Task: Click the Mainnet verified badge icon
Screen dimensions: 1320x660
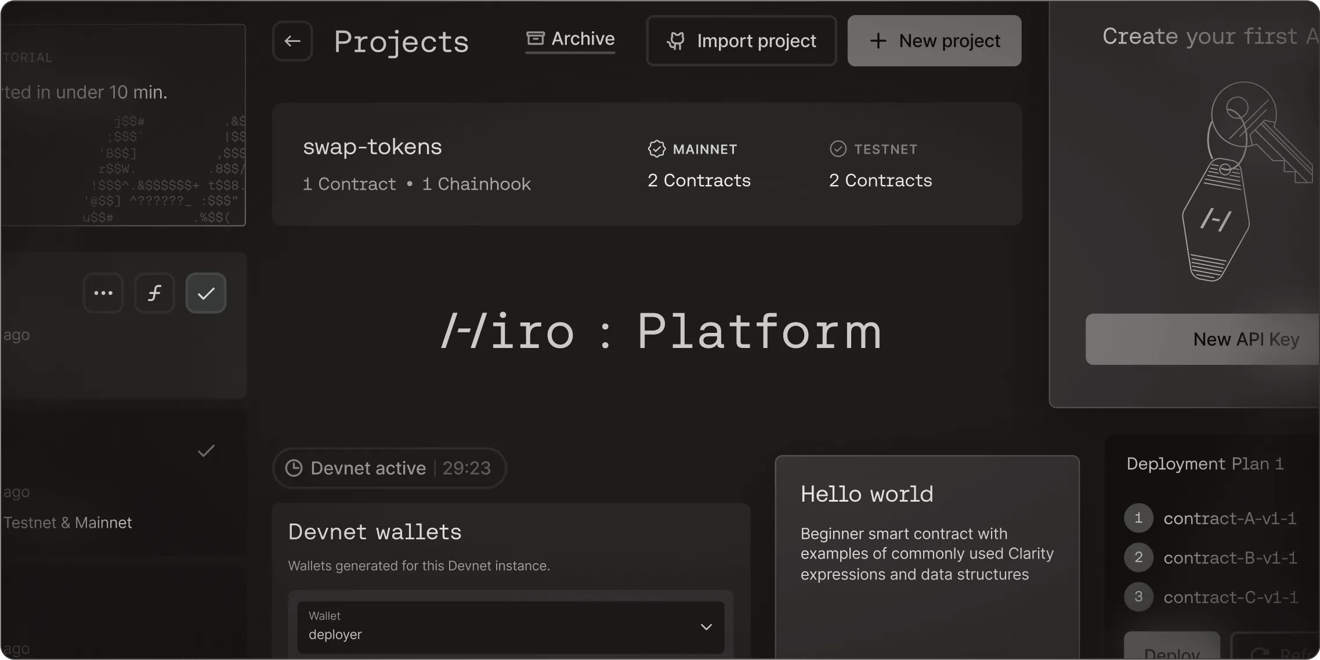Action: point(656,149)
